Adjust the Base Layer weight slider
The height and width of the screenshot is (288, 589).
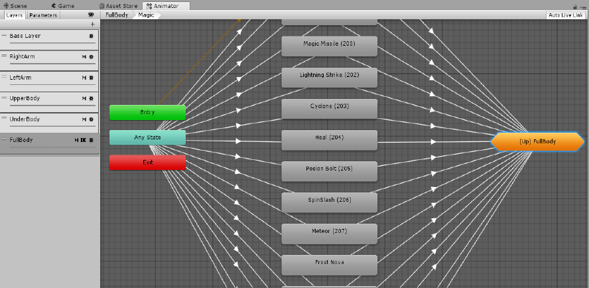pyautogui.click(x=52, y=44)
